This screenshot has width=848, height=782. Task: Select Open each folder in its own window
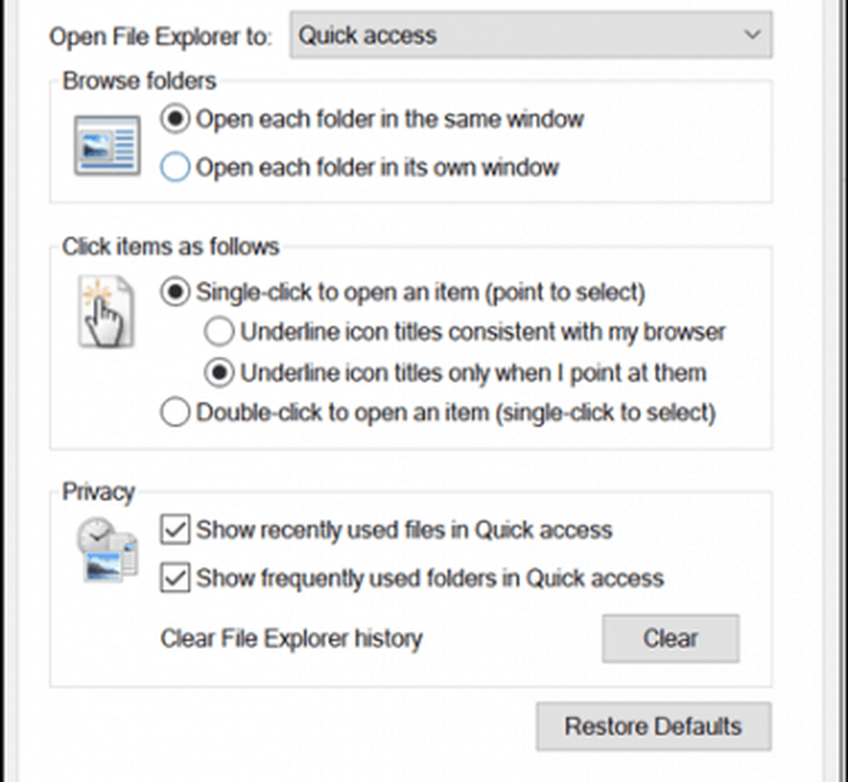point(175,168)
